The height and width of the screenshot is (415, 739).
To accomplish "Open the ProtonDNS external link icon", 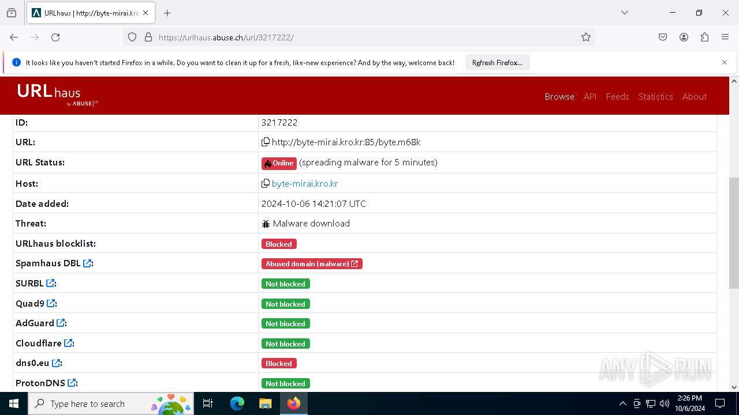I will click(x=72, y=383).
